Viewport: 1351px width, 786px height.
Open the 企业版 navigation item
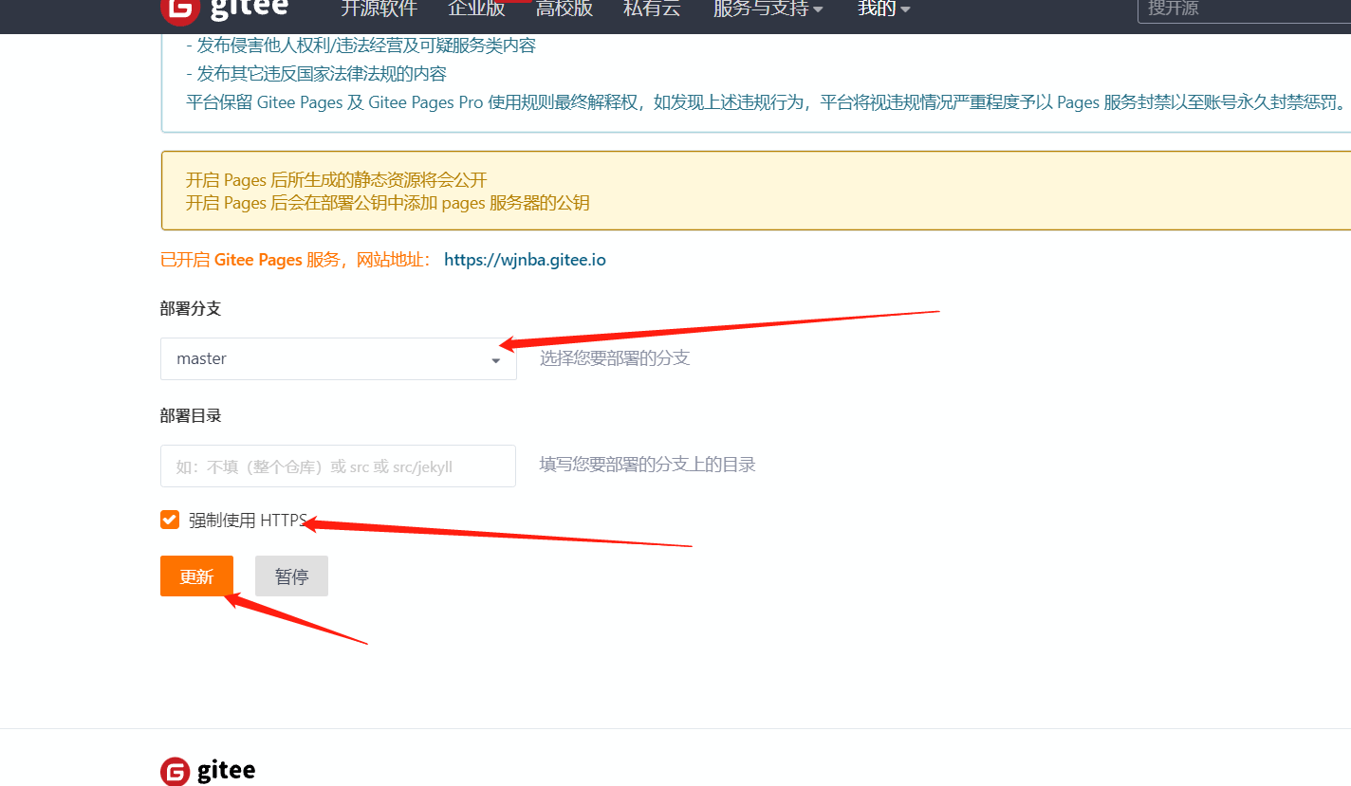[476, 9]
